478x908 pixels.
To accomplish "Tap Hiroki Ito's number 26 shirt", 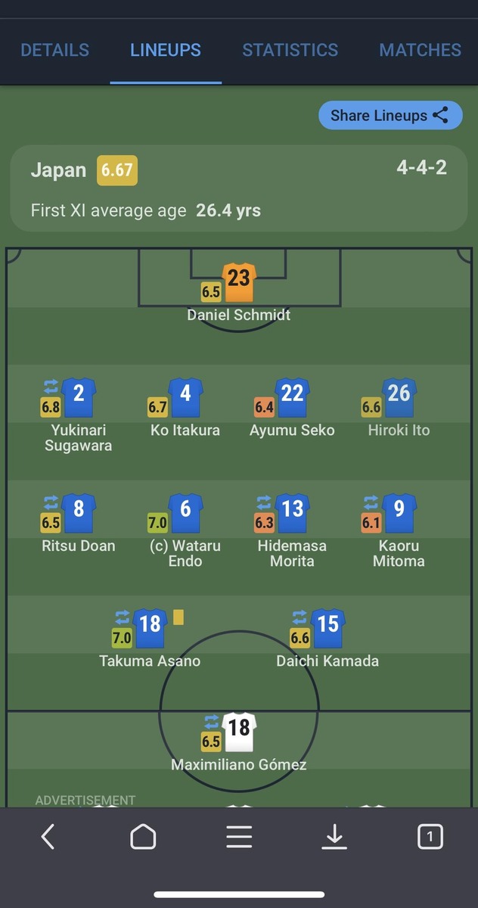I will 399,397.
